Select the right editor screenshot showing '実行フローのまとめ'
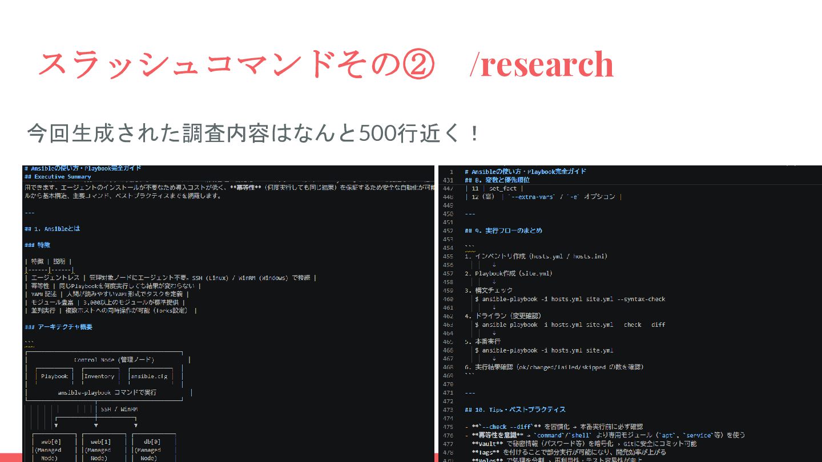 coord(630,314)
